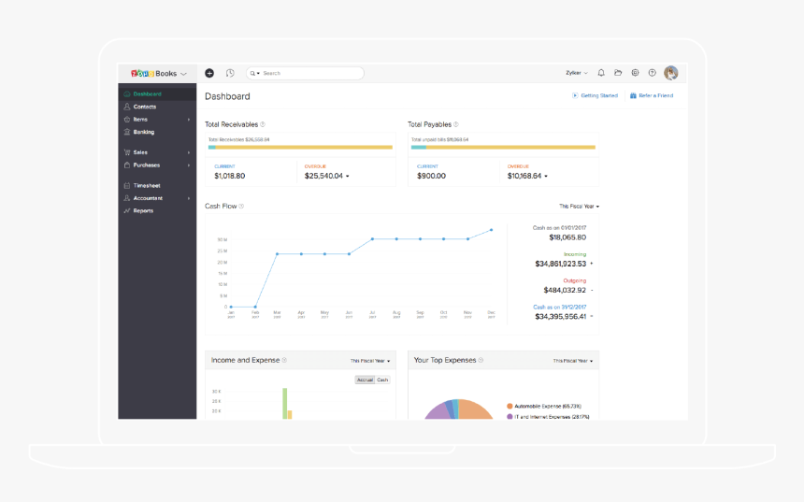804x502 pixels.
Task: Open the recent history clock icon
Action: [230, 73]
